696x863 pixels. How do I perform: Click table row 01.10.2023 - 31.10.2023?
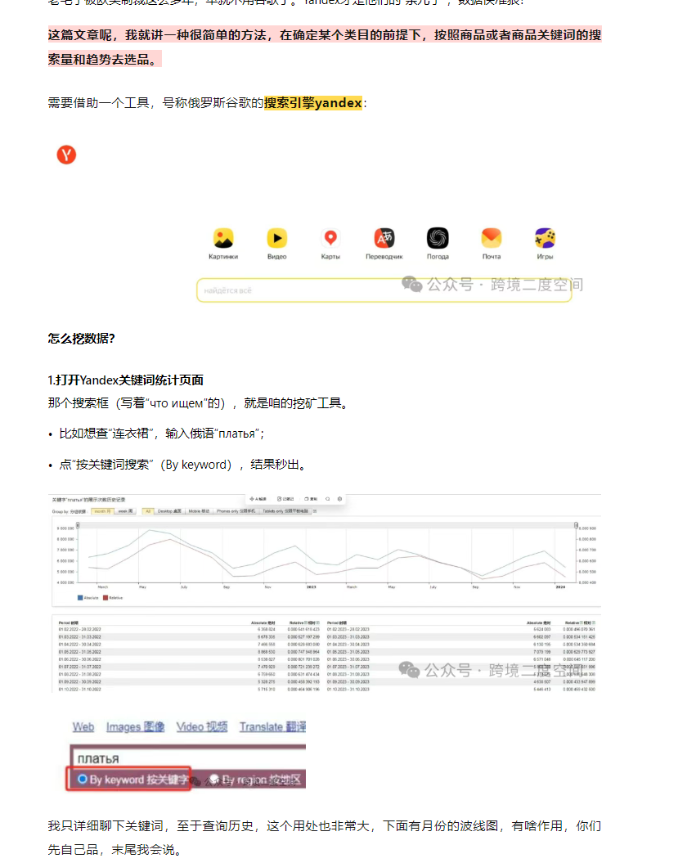pos(461,689)
